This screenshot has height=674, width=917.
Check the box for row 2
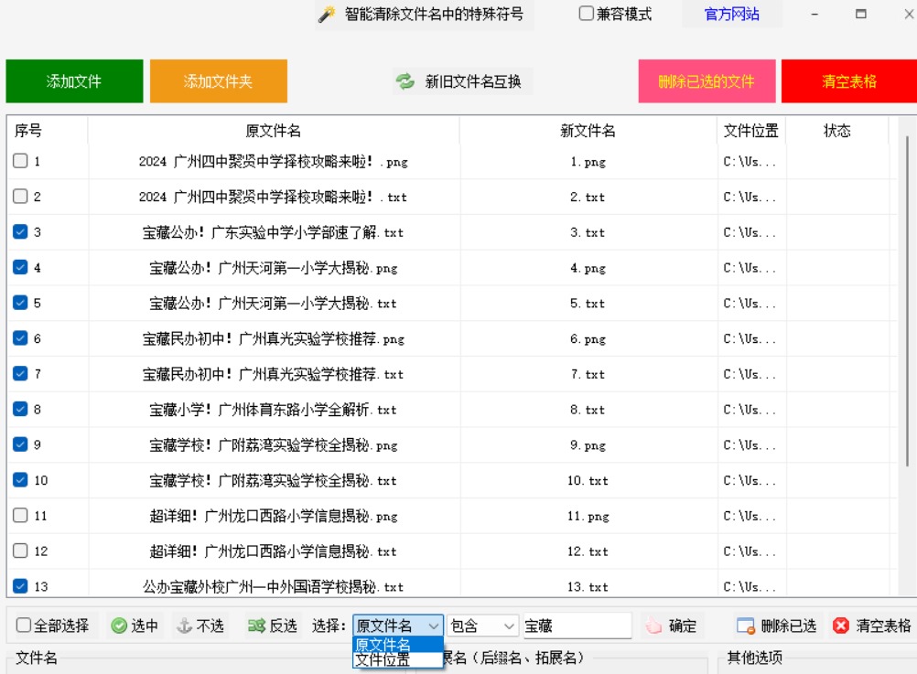(20, 197)
